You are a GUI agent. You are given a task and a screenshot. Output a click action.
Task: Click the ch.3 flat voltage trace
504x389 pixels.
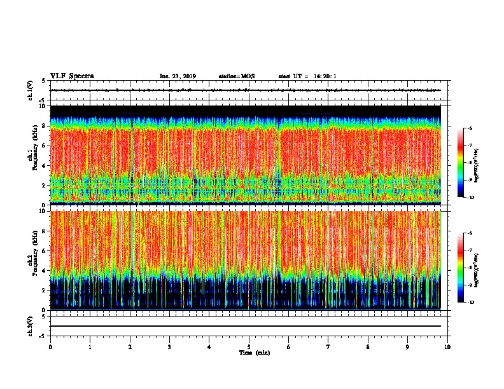(x=246, y=326)
